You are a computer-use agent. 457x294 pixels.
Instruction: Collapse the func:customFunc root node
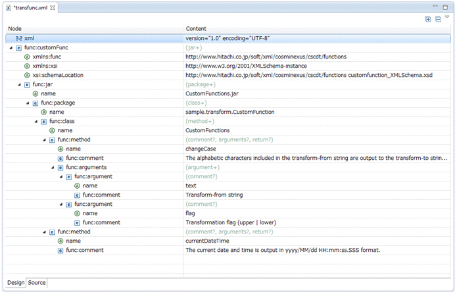coord(11,48)
